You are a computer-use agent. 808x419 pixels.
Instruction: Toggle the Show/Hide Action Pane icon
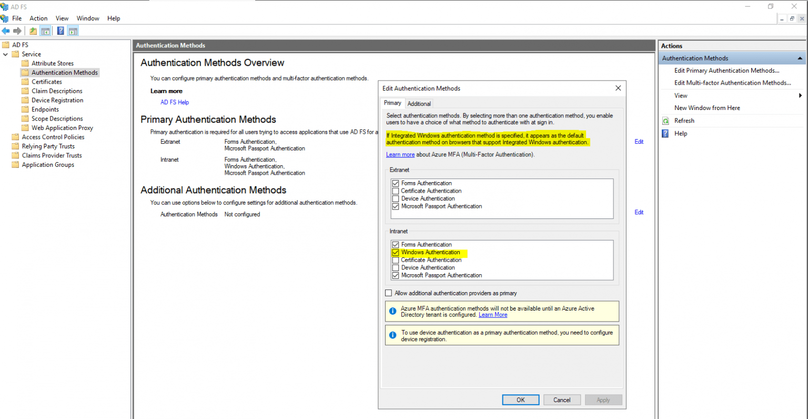pyautogui.click(x=73, y=30)
